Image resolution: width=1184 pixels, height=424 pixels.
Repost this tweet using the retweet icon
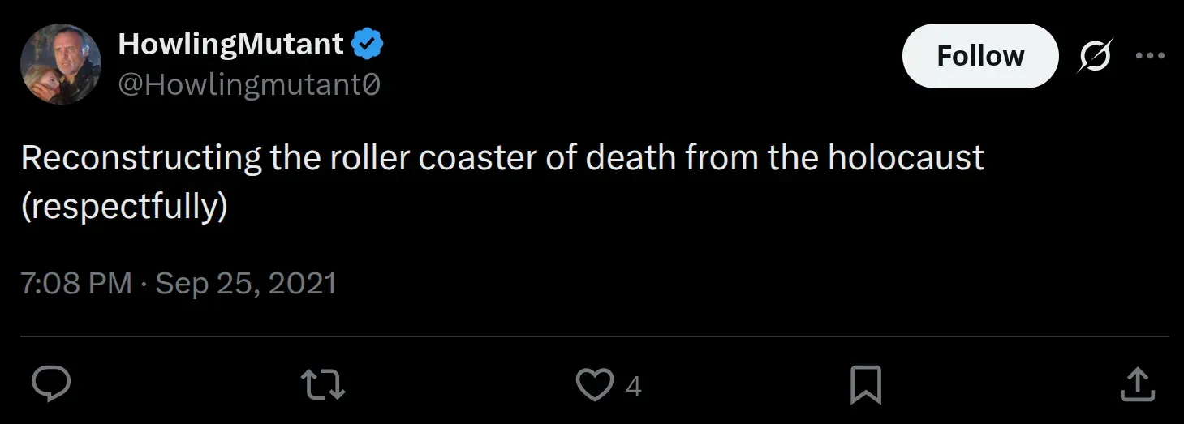click(x=323, y=384)
